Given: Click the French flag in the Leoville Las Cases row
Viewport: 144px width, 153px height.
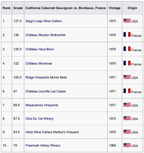Looking at the screenshot, I should coord(127,91).
